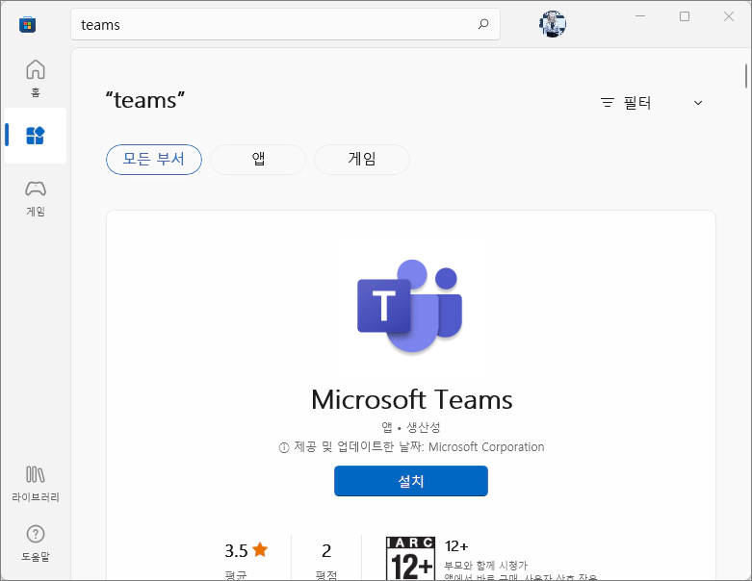This screenshot has height=581, width=752.
Task: Click the 3.5 star rating
Action: pos(246,551)
